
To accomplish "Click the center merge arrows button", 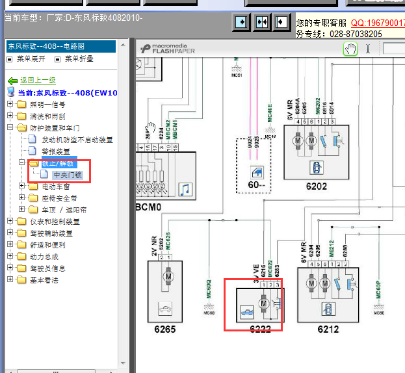I will pos(262,22).
